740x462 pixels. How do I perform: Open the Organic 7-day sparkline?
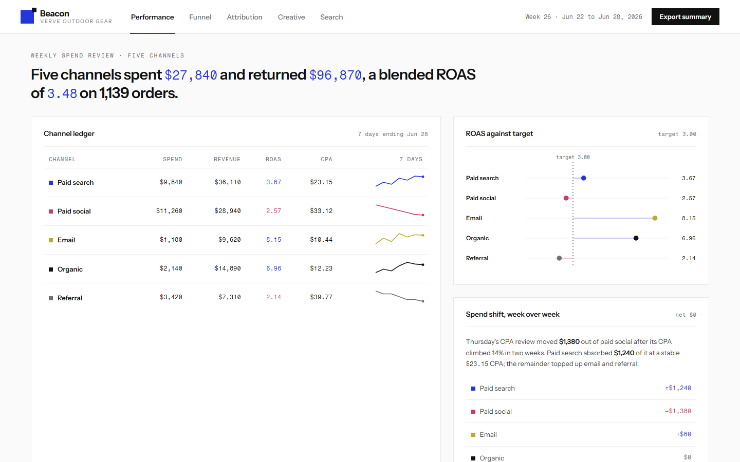pyautogui.click(x=400, y=267)
